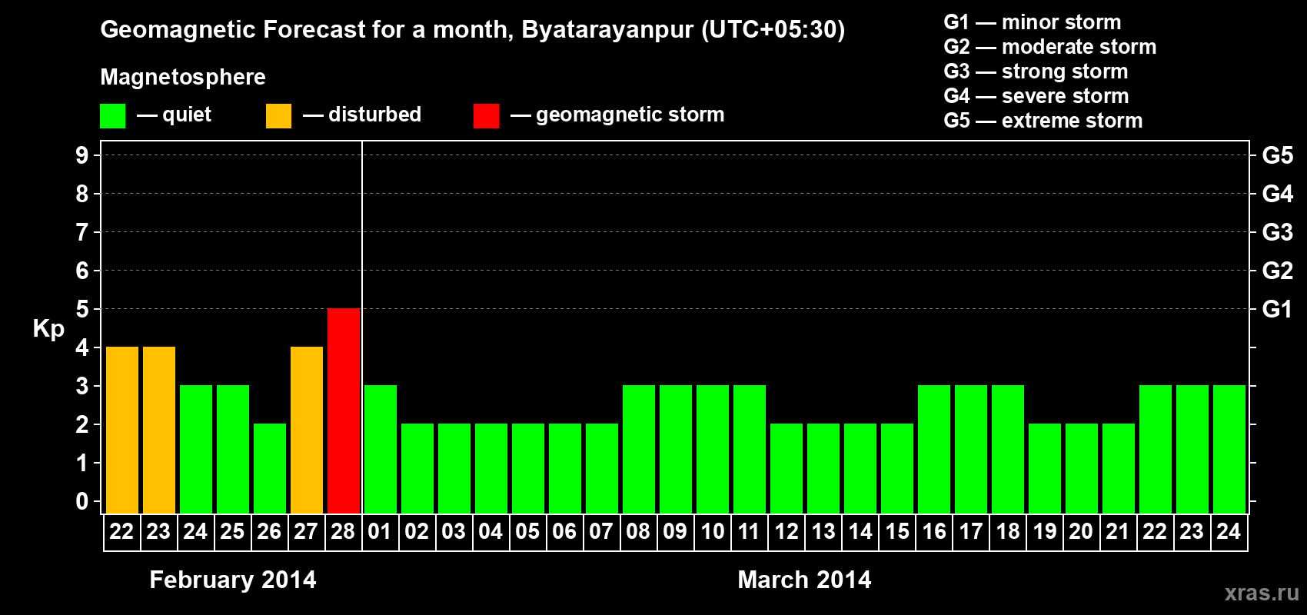This screenshot has height=615, width=1307.
Task: Click the date label 19 on the axis
Action: tap(1045, 531)
